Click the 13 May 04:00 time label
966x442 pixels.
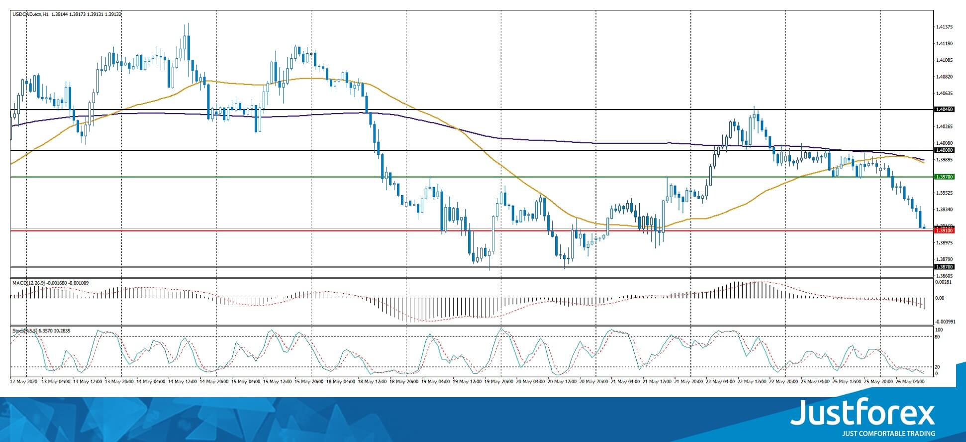click(56, 381)
